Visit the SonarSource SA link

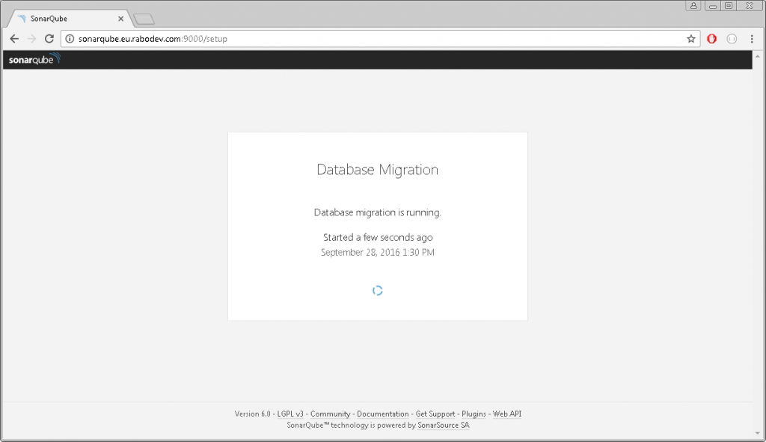[443, 425]
